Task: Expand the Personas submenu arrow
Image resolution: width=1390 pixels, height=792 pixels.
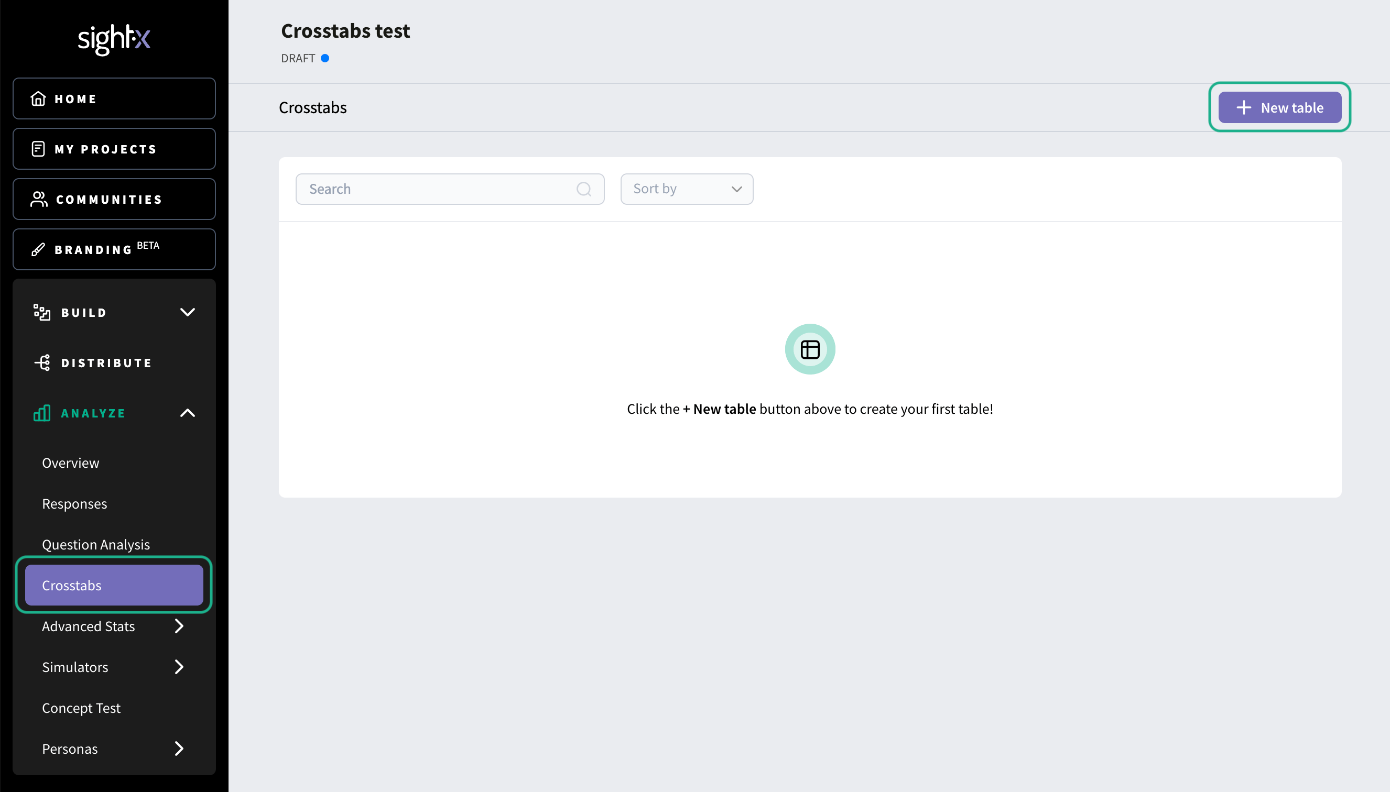Action: point(179,749)
